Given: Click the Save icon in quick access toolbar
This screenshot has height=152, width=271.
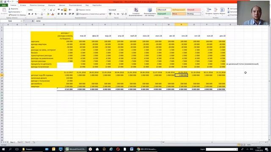Looking at the screenshot, I should tap(5, 2).
